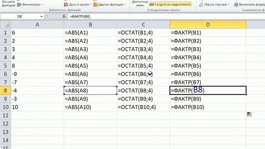
Task: Click cell with =ABS(A6)
Action: point(90,74)
